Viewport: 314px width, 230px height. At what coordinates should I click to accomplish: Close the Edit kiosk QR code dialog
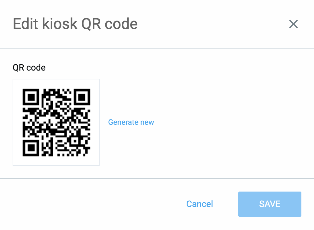(293, 24)
